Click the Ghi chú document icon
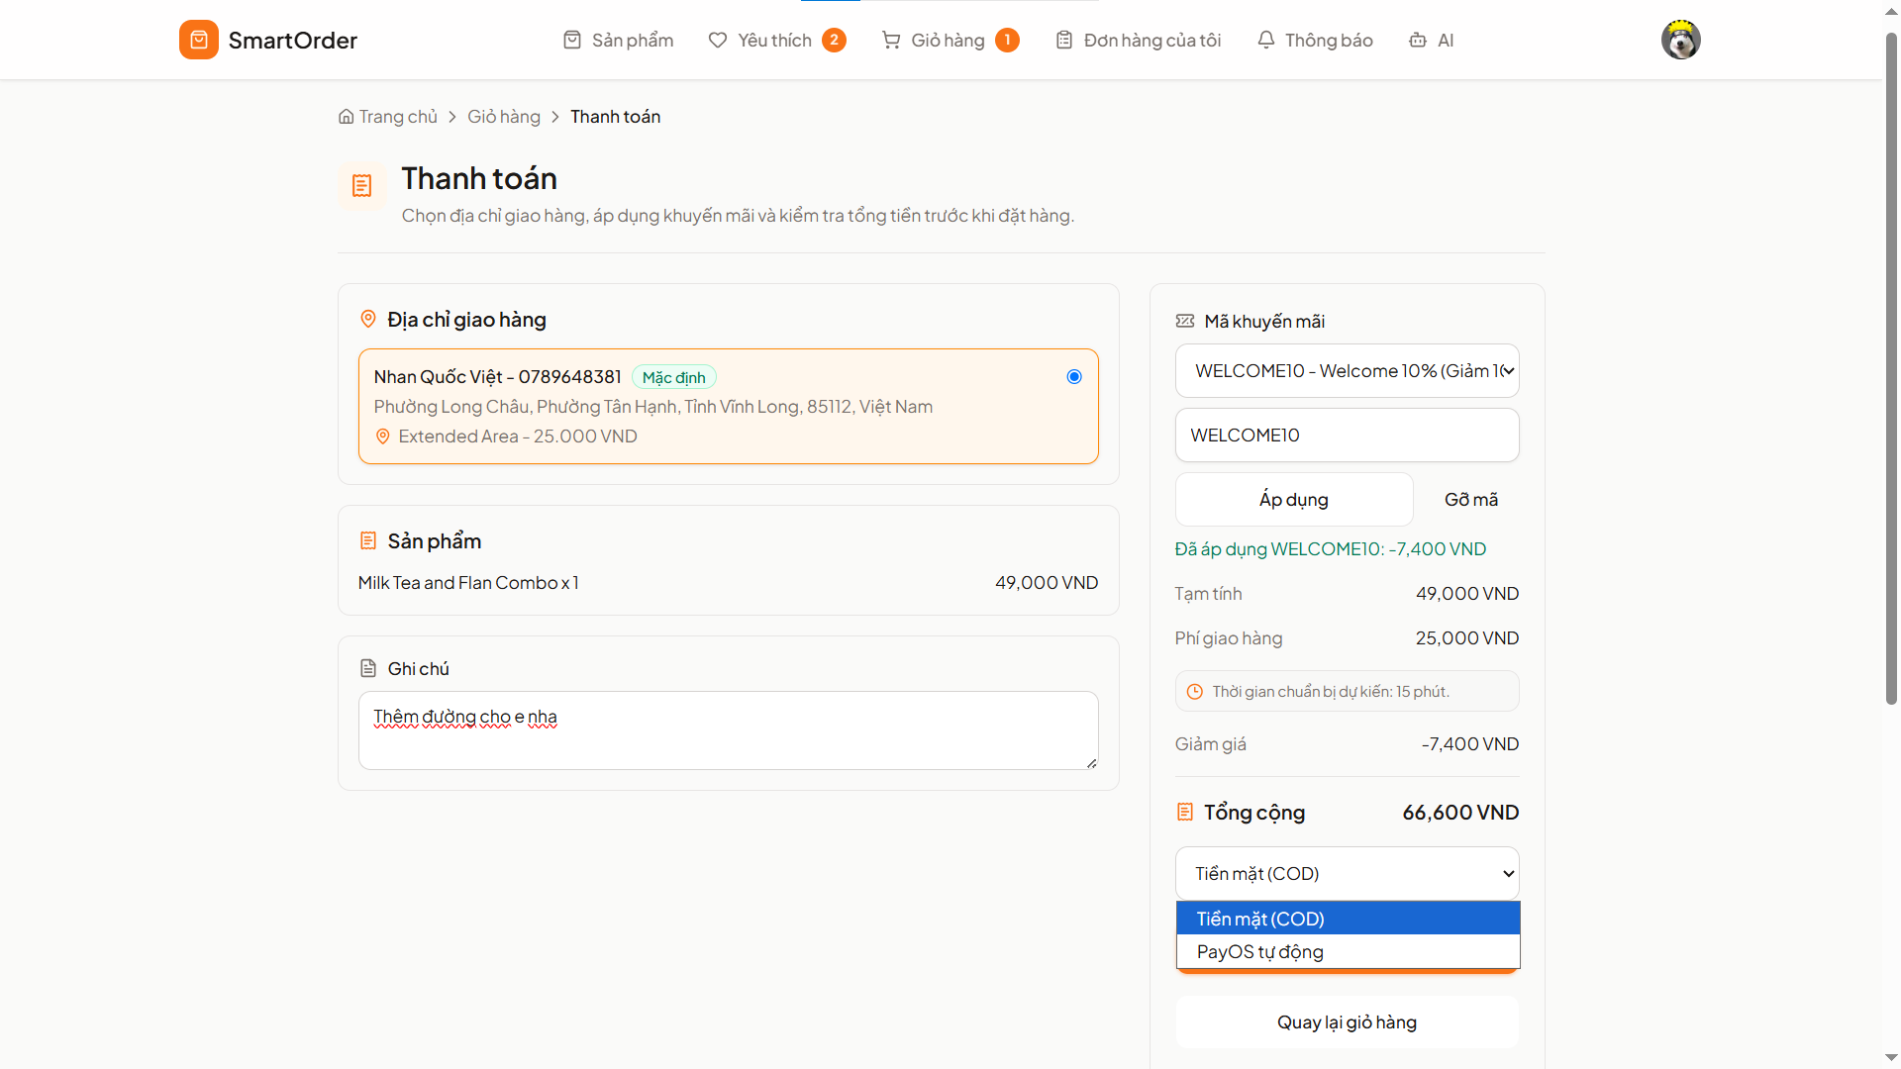This screenshot has width=1901, height=1069. 368,668
